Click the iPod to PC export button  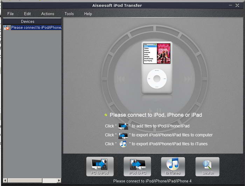(x=137, y=166)
